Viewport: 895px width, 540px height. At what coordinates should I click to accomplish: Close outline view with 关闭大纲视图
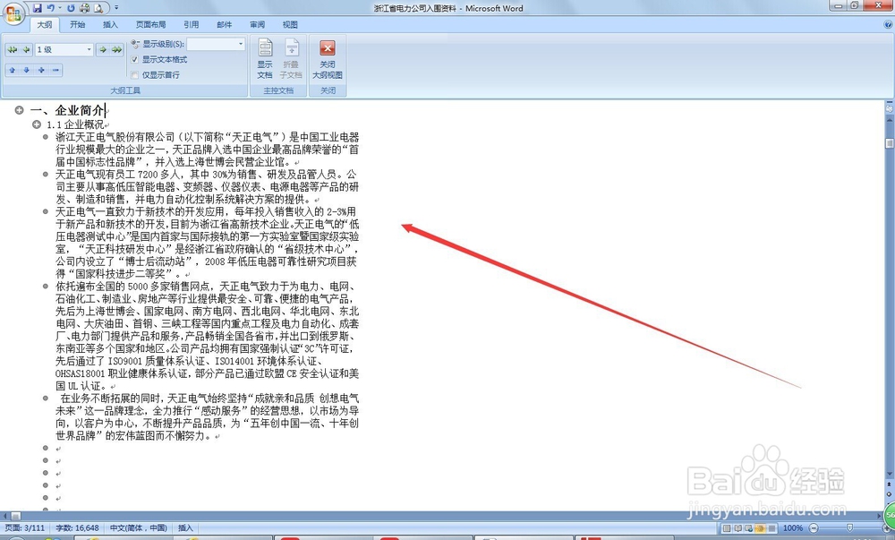328,59
